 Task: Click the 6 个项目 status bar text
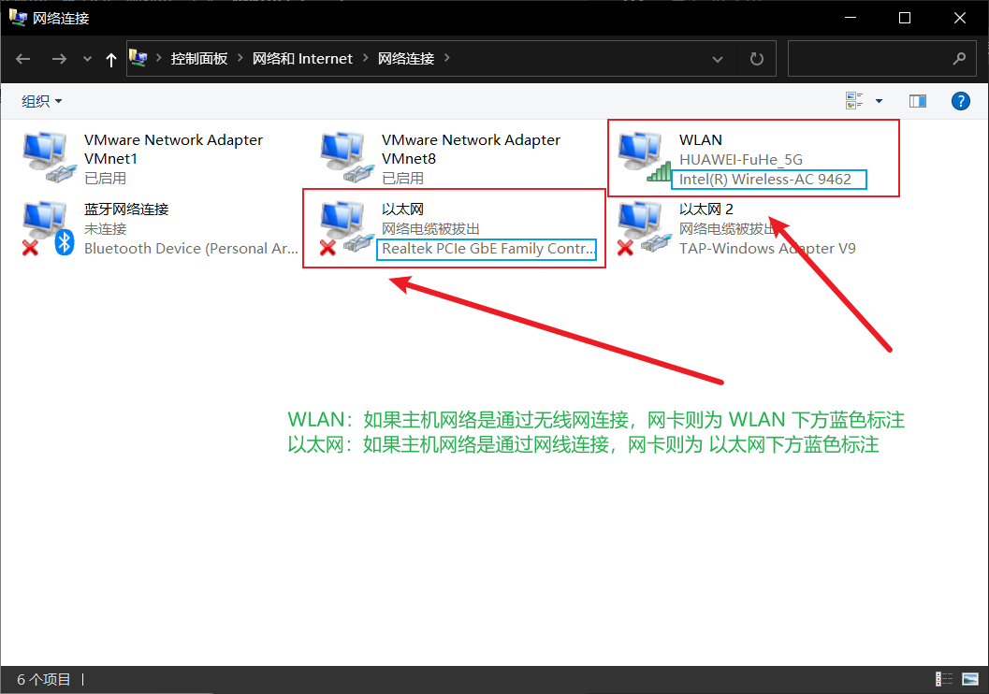44,679
